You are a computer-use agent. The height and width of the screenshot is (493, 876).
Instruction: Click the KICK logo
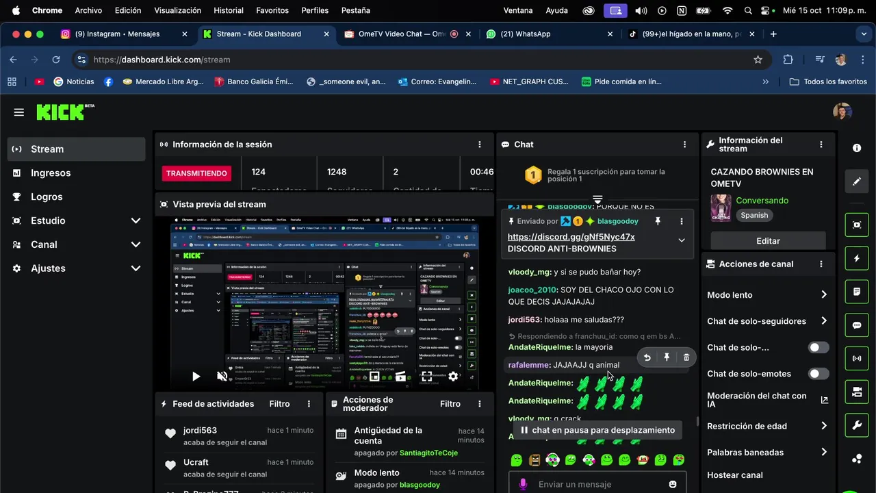[65, 112]
